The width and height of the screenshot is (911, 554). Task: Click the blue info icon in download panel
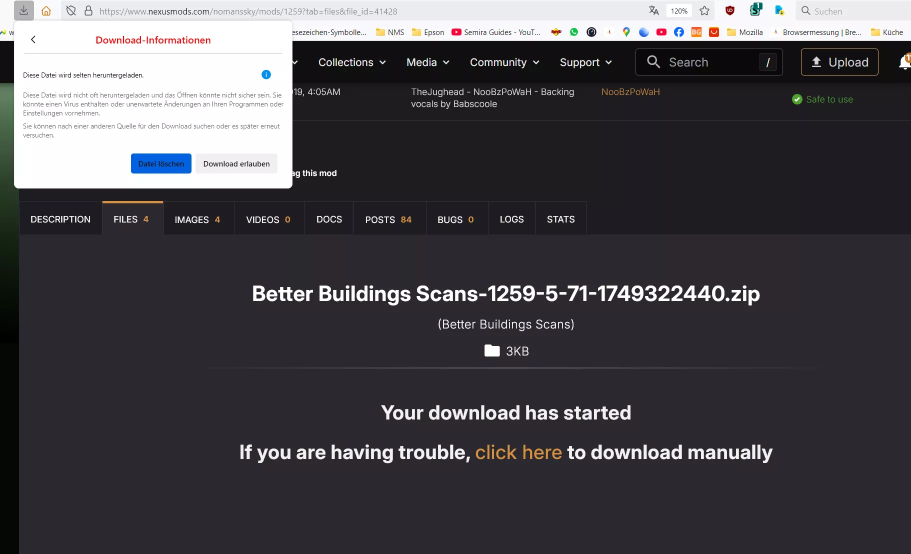click(266, 74)
